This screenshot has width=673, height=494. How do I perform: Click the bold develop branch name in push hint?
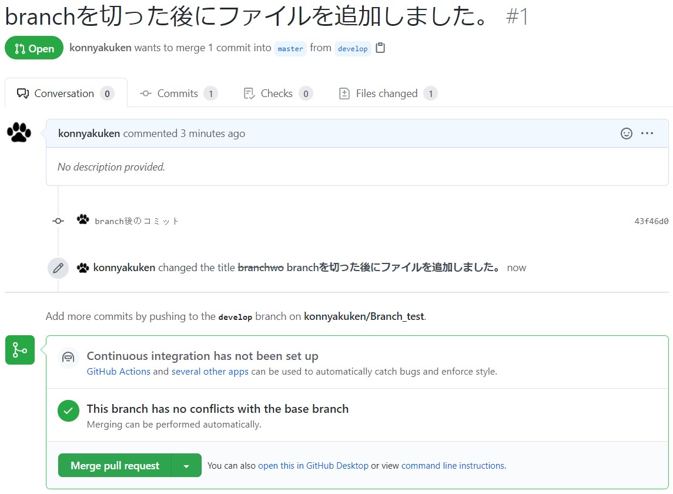pyautogui.click(x=235, y=317)
